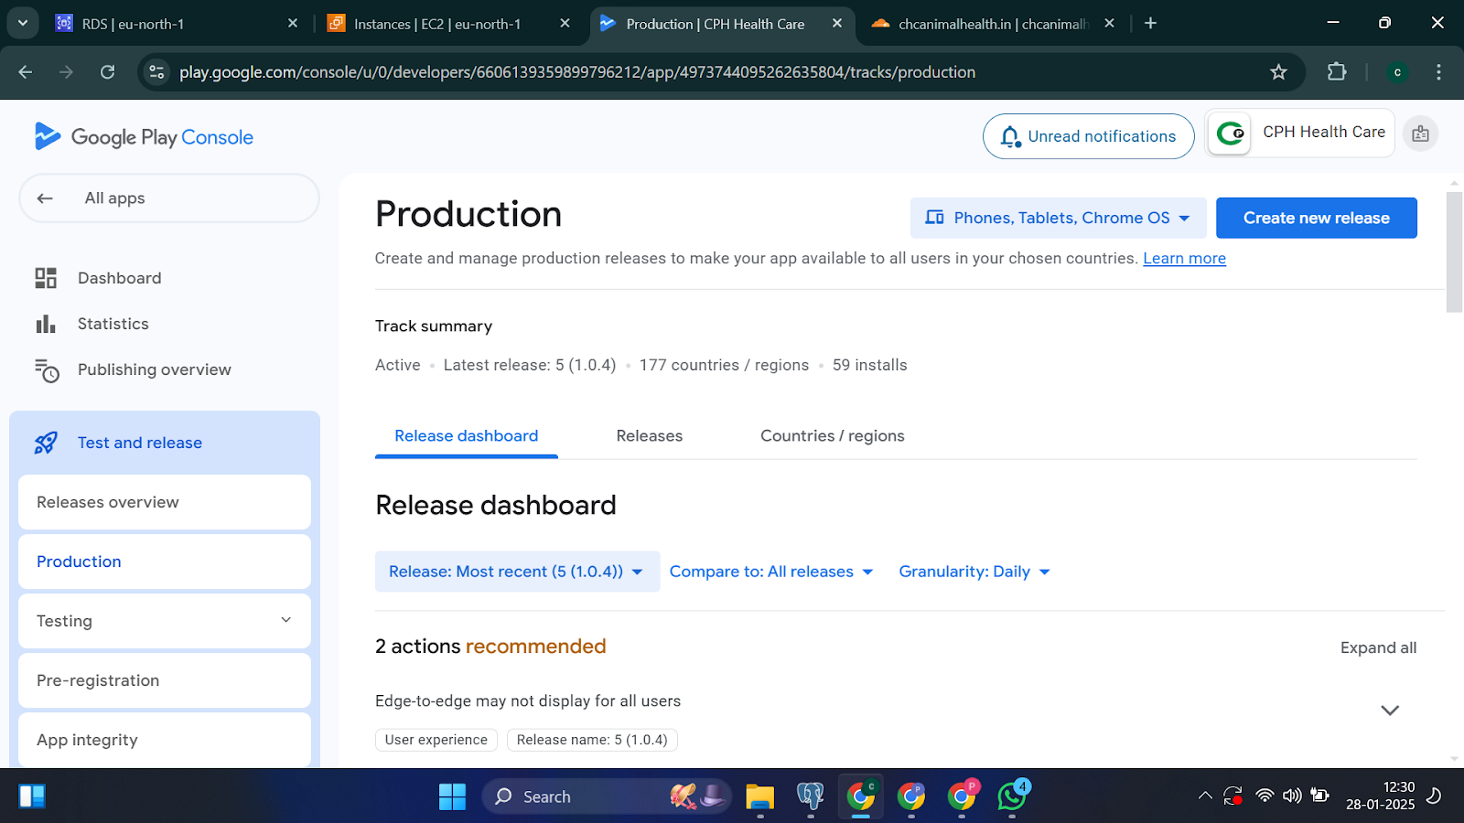Open Chrome's three-dot menu
Viewport: 1464px width, 823px height.
pyautogui.click(x=1438, y=72)
